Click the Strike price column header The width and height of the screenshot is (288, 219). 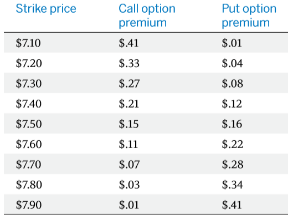(x=46, y=9)
